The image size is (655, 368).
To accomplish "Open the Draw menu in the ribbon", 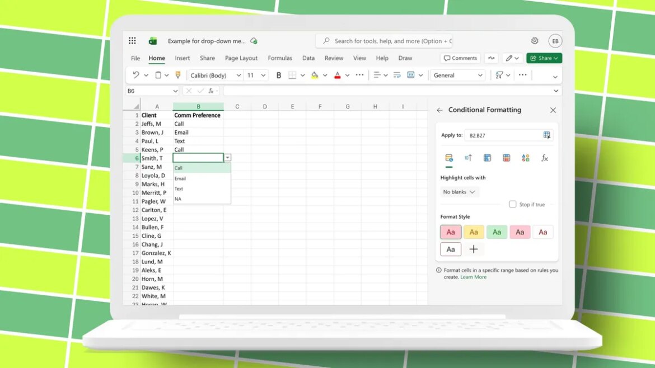I will 405,58.
